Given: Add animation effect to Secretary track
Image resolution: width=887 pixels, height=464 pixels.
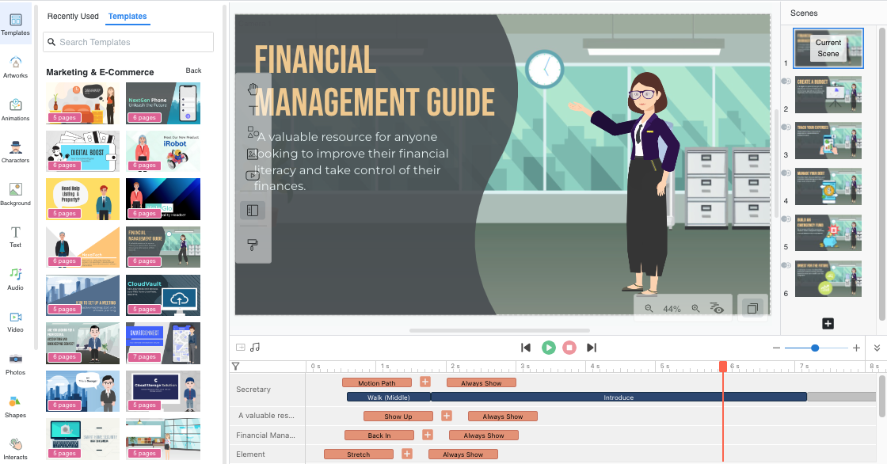Looking at the screenshot, I should (424, 382).
